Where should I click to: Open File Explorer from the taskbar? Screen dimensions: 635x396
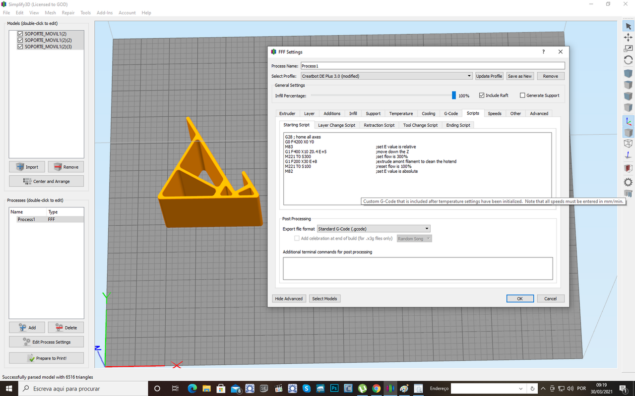point(207,389)
